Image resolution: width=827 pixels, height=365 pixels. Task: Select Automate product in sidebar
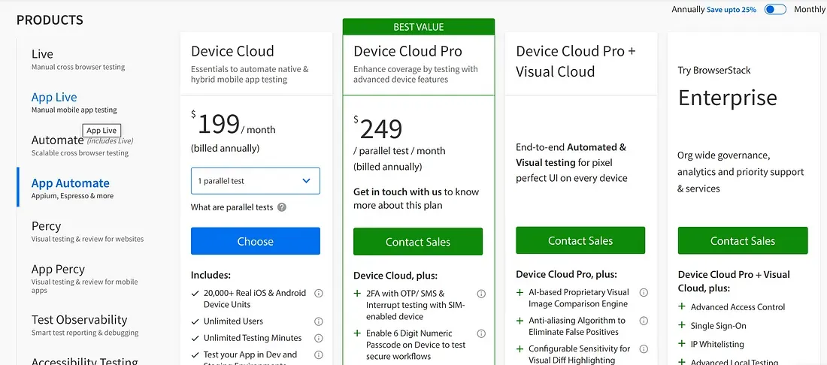coord(57,140)
